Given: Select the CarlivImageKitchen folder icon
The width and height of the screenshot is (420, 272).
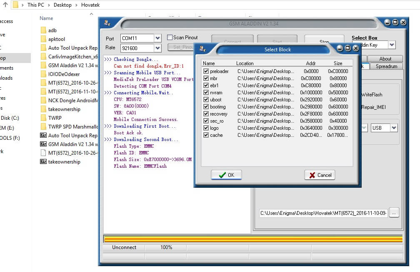Looking at the screenshot, I should [43, 57].
